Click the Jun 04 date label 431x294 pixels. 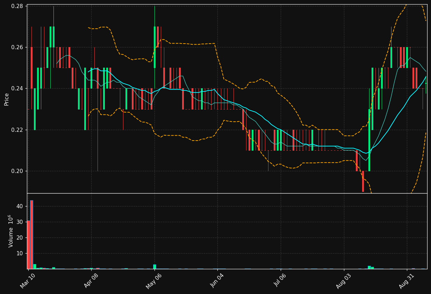click(x=217, y=280)
